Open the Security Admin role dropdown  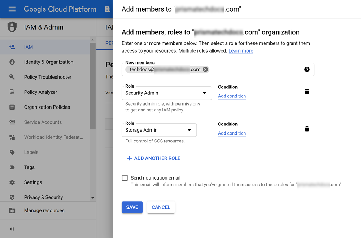click(166, 93)
